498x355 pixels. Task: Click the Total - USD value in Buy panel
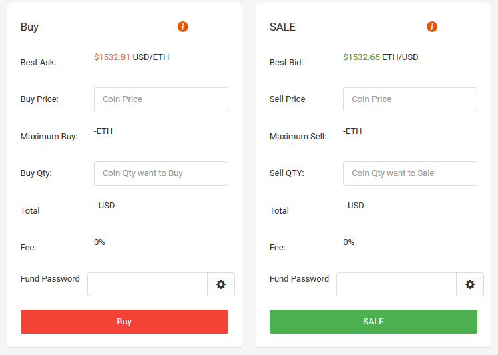pyautogui.click(x=105, y=206)
